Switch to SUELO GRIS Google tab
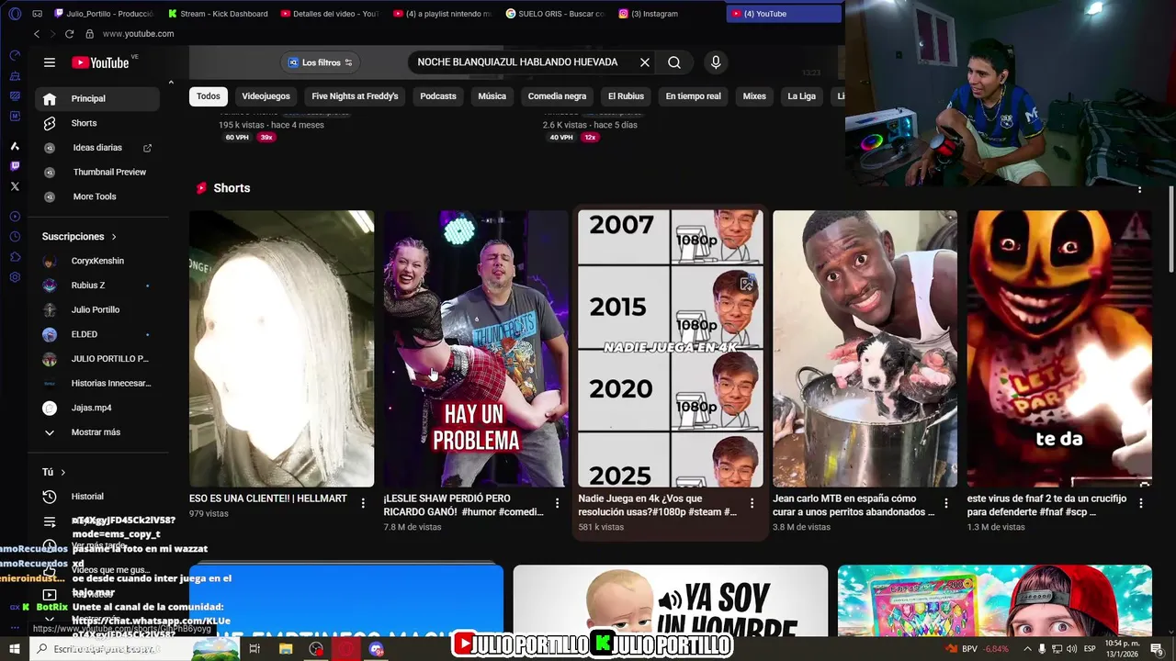The width and height of the screenshot is (1176, 661). click(x=555, y=14)
